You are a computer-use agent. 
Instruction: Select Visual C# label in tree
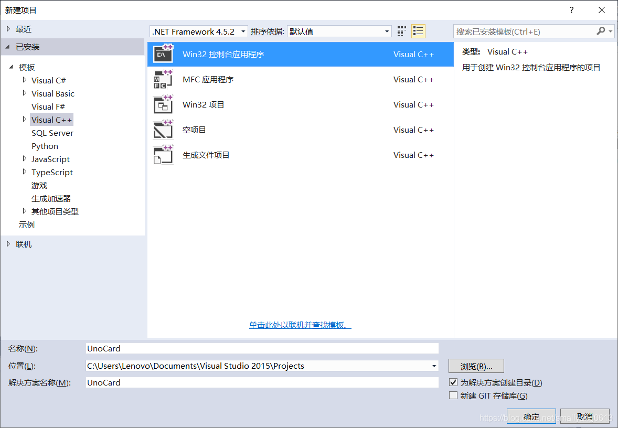coord(48,80)
